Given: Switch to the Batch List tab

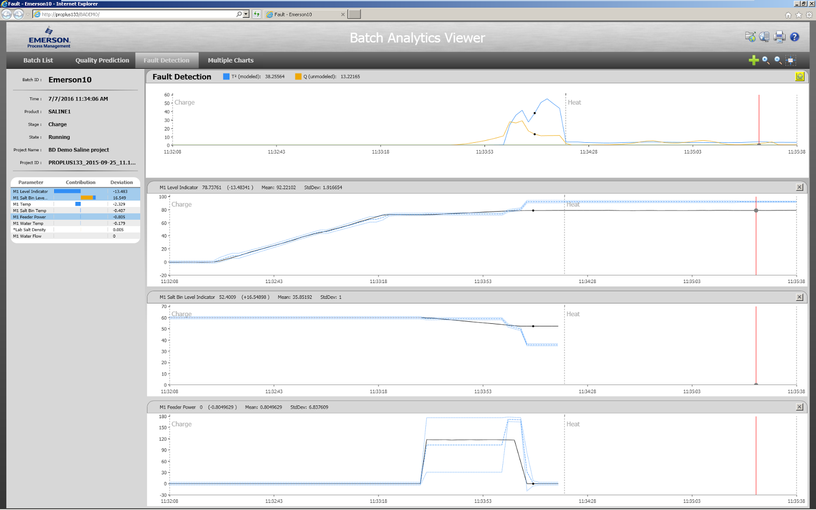Looking at the screenshot, I should [x=37, y=60].
